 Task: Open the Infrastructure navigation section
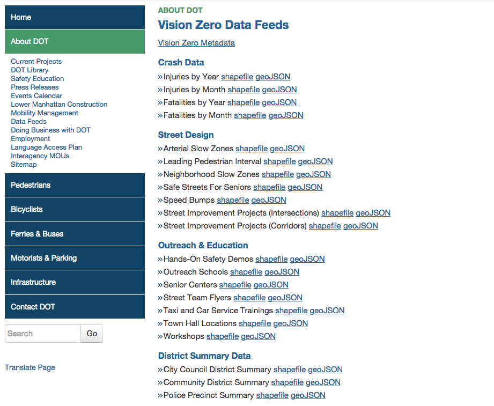tap(75, 282)
